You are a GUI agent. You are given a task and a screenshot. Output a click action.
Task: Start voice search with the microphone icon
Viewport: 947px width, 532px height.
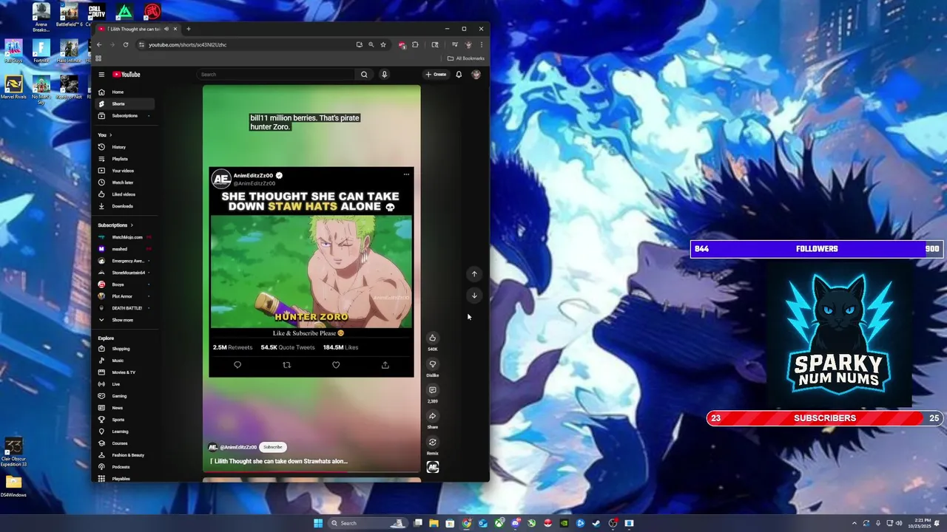[384, 75]
